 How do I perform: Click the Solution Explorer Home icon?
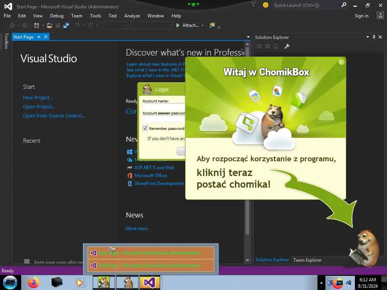pos(276,46)
